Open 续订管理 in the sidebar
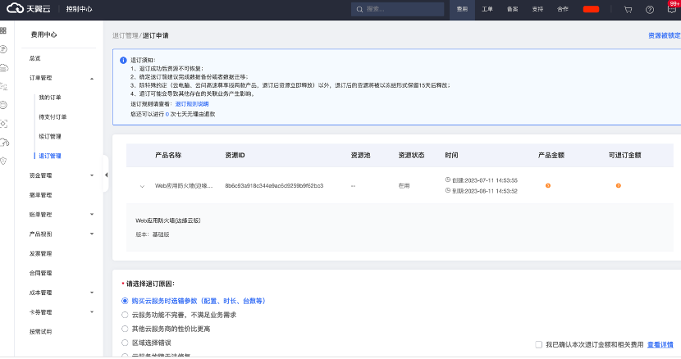This screenshot has height=359, width=681. point(49,136)
